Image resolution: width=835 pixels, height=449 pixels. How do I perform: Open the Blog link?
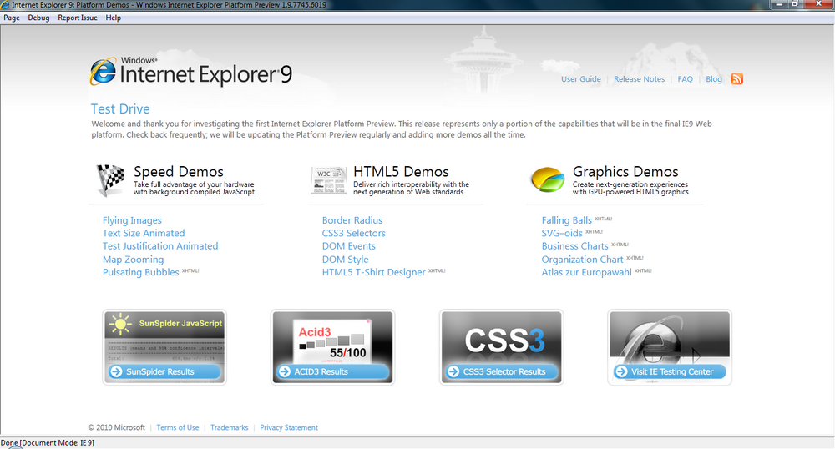[714, 78]
